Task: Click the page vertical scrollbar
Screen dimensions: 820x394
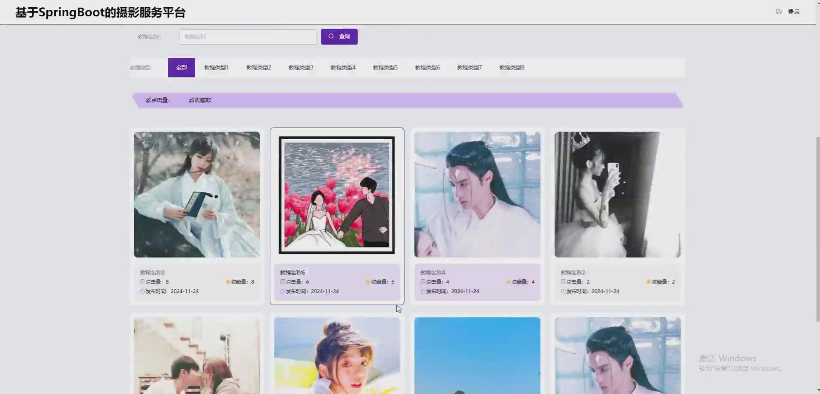Action: 818,229
